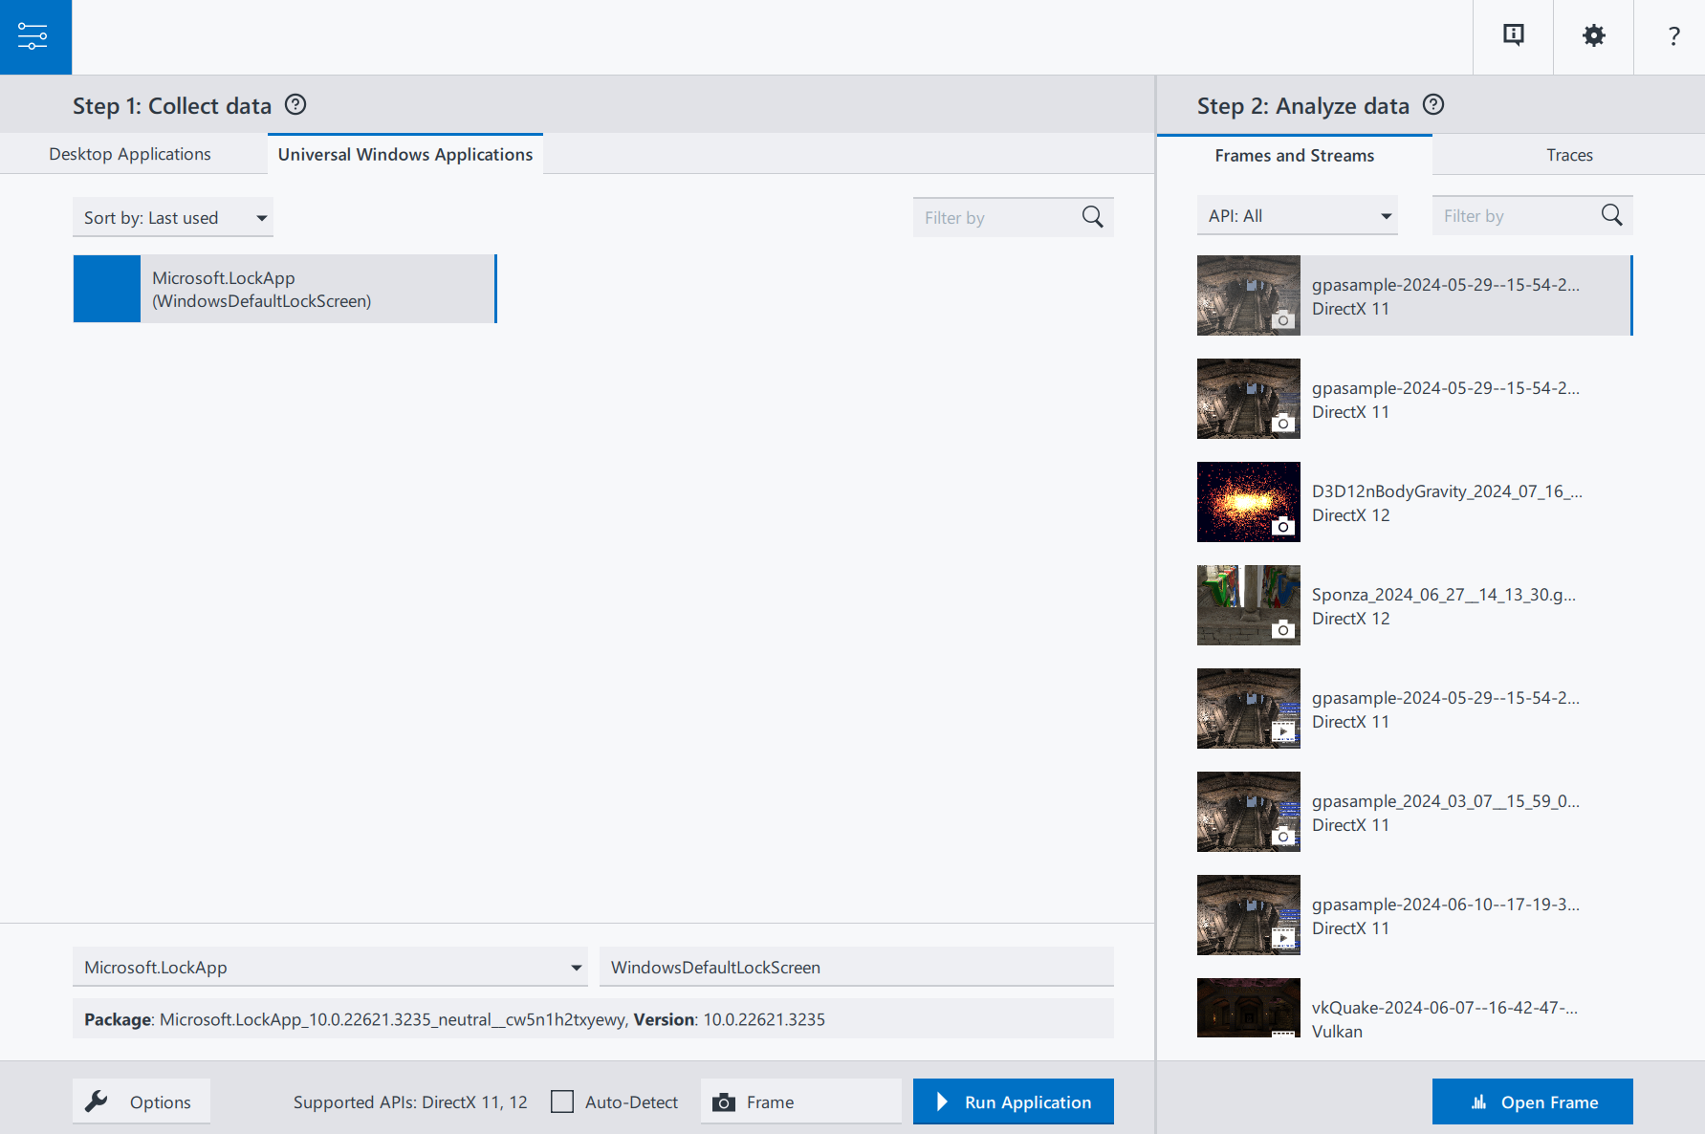1705x1134 pixels.
Task: Click the Package version info line
Action: (x=594, y=1019)
